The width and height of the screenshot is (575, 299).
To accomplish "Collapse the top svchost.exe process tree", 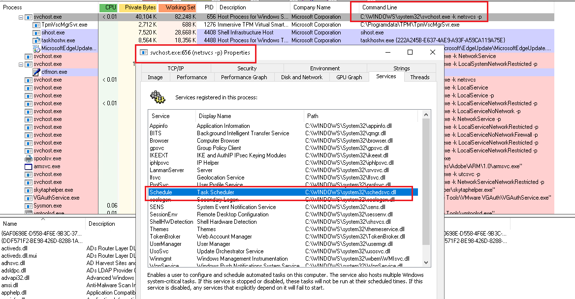I will (x=21, y=17).
